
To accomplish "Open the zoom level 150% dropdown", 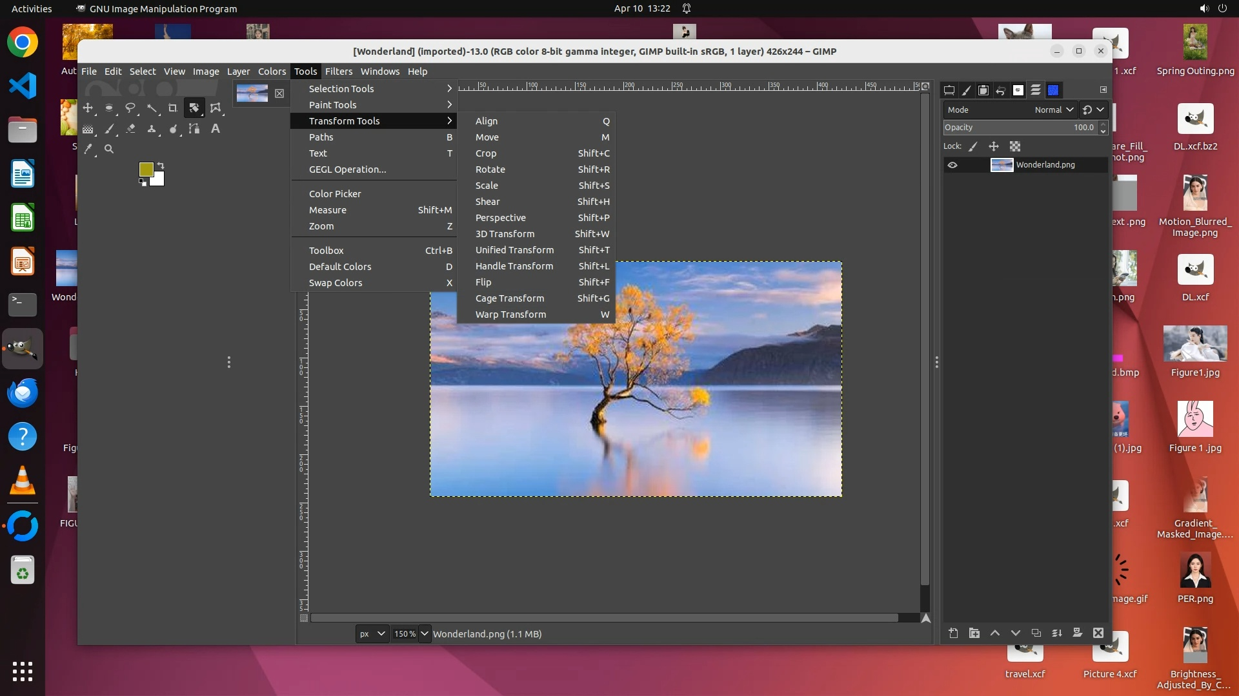I will [425, 633].
